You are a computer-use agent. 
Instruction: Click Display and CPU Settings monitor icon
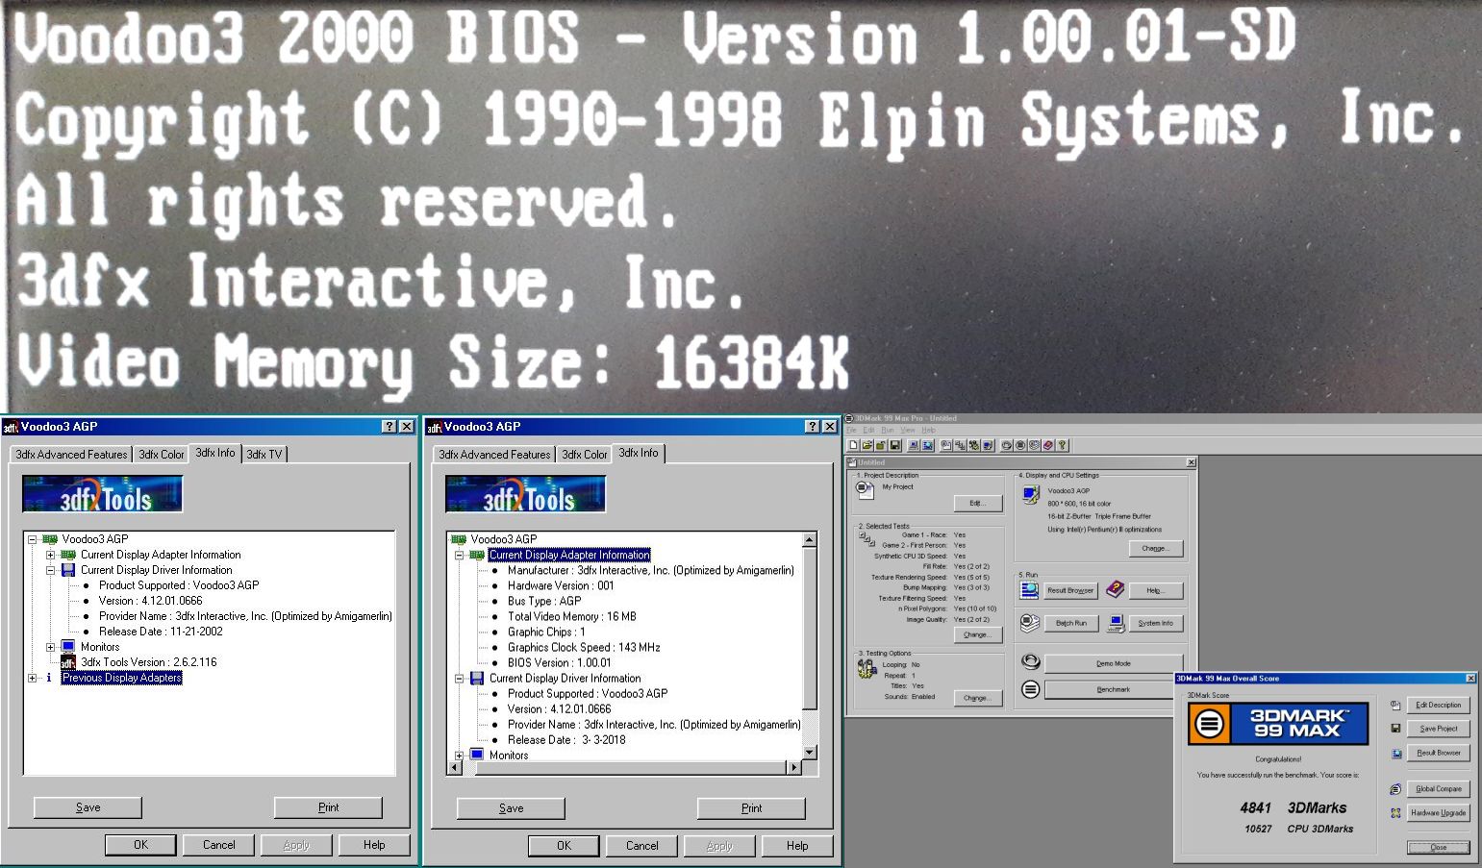(x=1031, y=494)
